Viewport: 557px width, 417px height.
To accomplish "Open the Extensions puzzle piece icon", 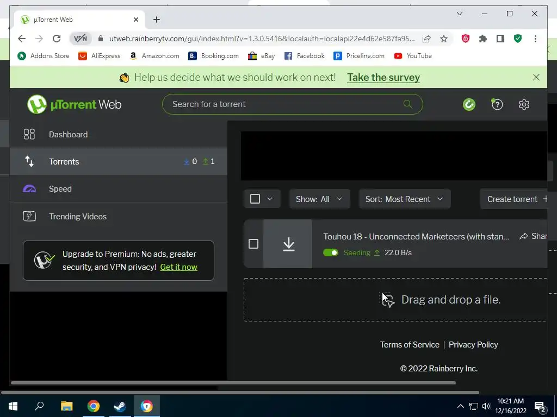I will [x=483, y=39].
